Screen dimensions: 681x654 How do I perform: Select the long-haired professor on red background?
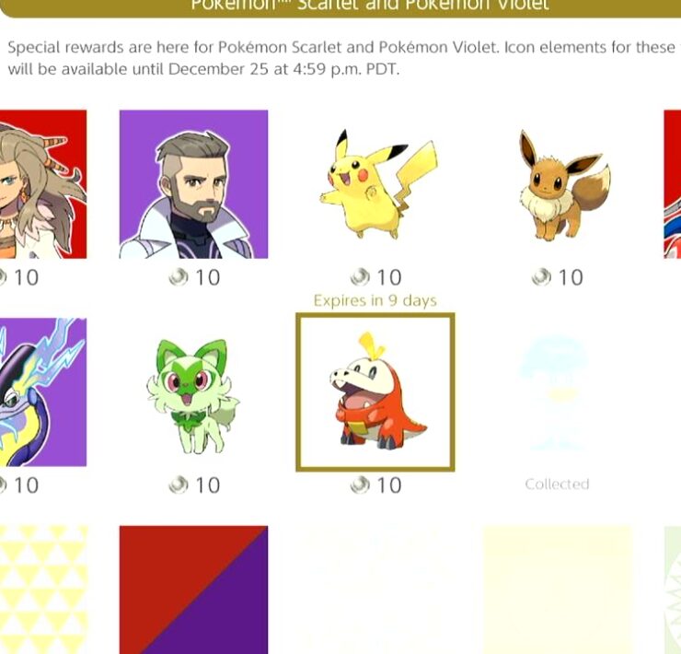coord(43,184)
